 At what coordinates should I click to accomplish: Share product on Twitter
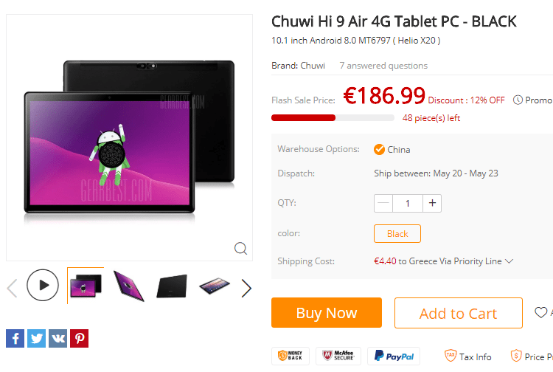[37, 338]
